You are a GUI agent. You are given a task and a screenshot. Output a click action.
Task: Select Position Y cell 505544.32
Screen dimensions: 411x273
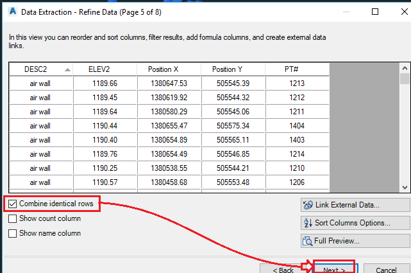point(233,98)
